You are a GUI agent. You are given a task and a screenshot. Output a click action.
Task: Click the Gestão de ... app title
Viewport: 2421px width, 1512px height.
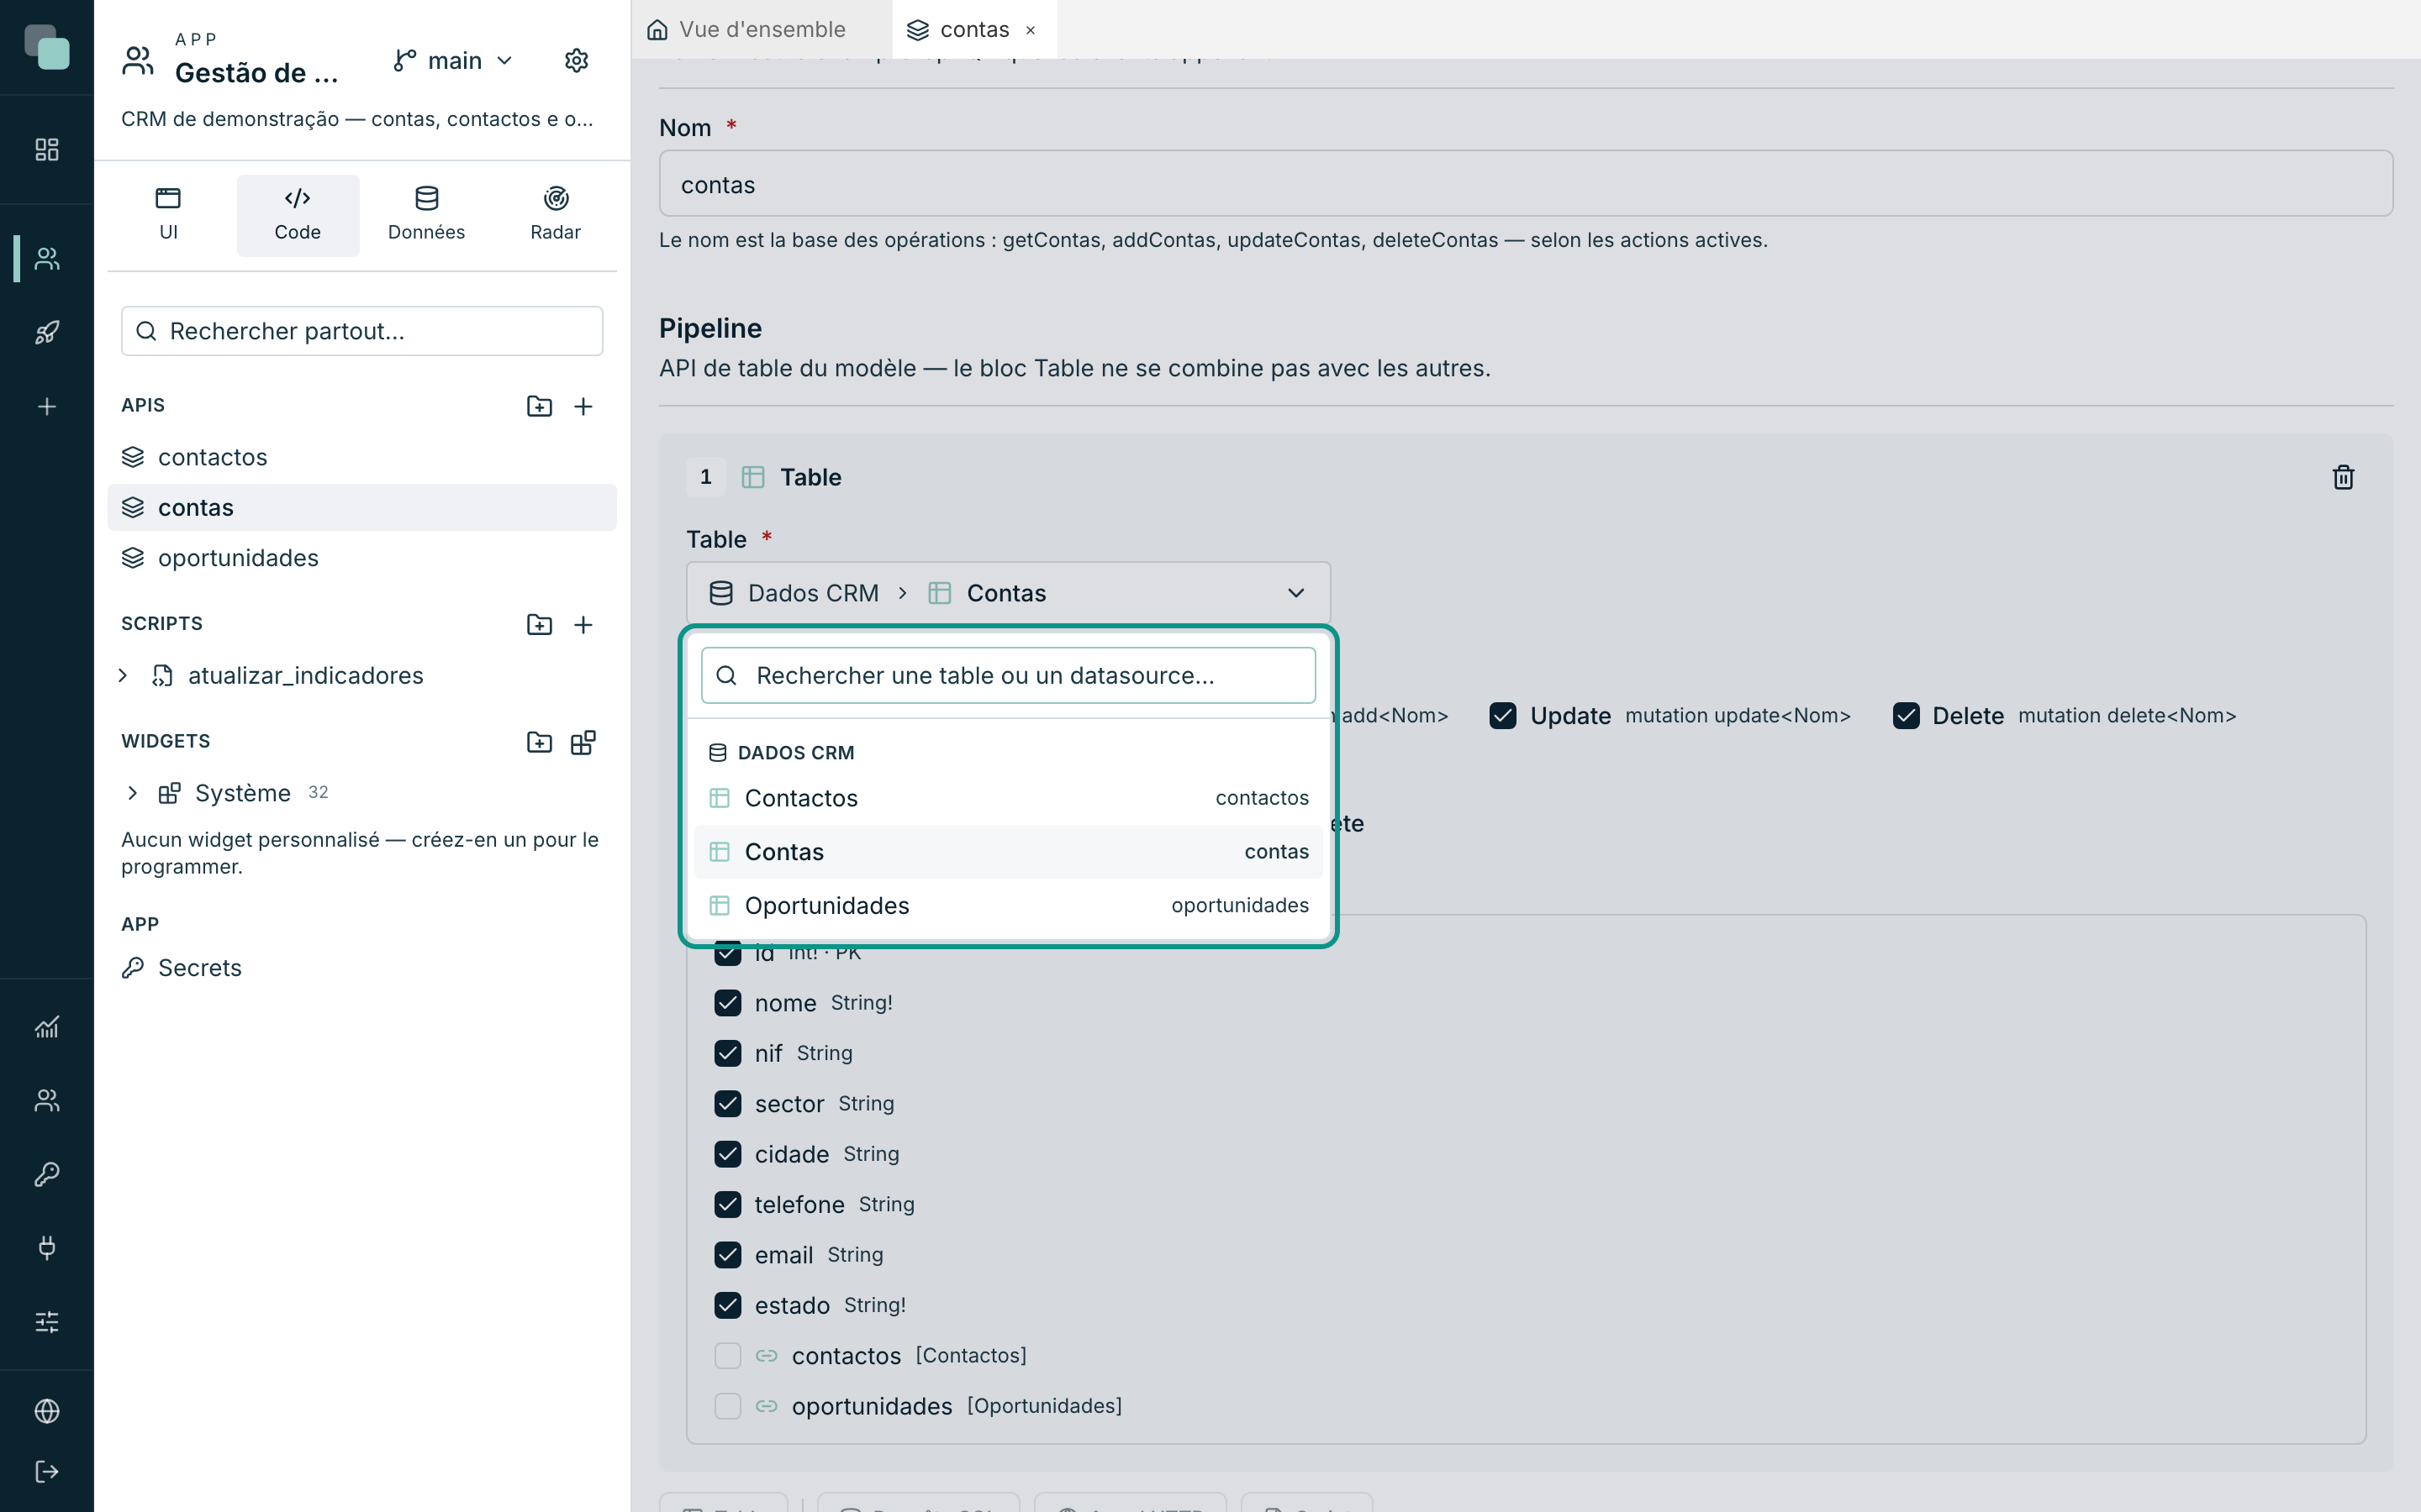point(256,73)
